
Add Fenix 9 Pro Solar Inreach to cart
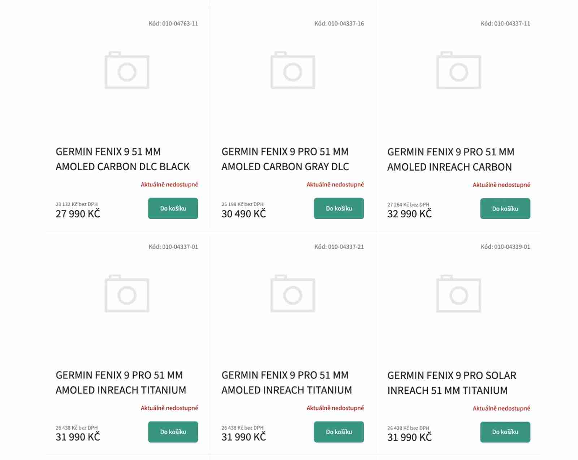click(505, 432)
